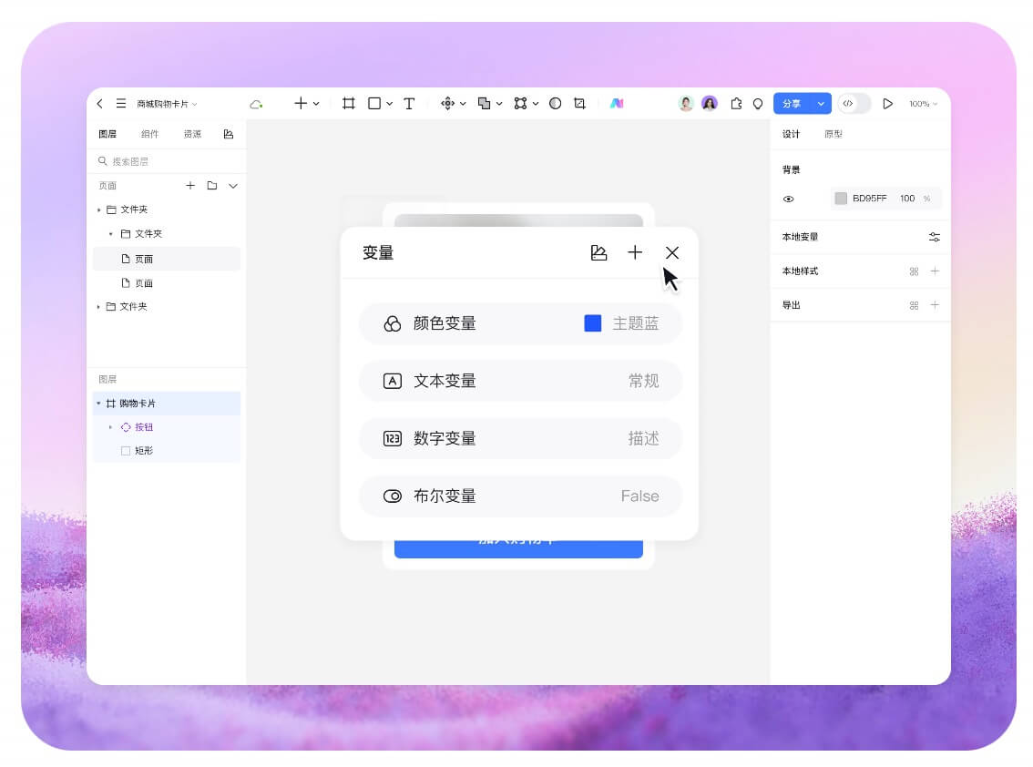Select the crop/slice tool icon

(x=578, y=103)
